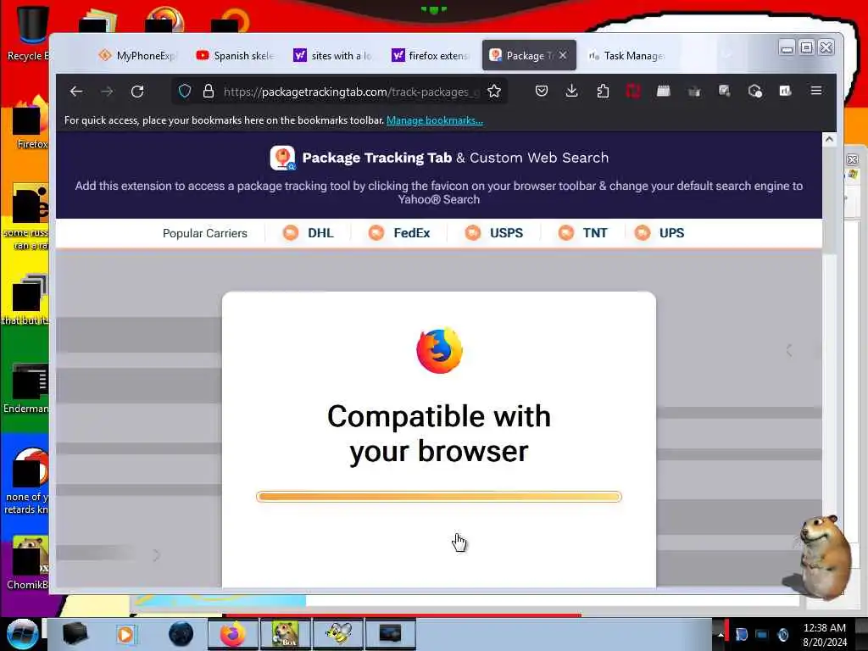The width and height of the screenshot is (868, 651).
Task: Choose the DHL carrier link
Action: click(x=308, y=233)
